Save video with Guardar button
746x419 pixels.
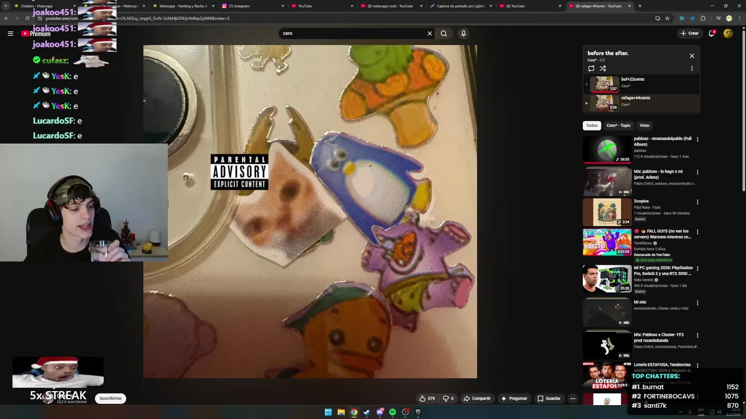click(x=549, y=399)
